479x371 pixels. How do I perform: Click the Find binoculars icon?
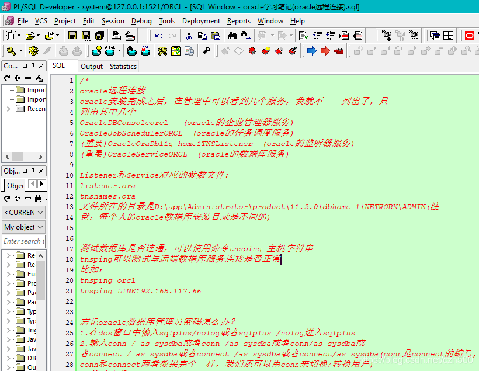(x=232, y=36)
